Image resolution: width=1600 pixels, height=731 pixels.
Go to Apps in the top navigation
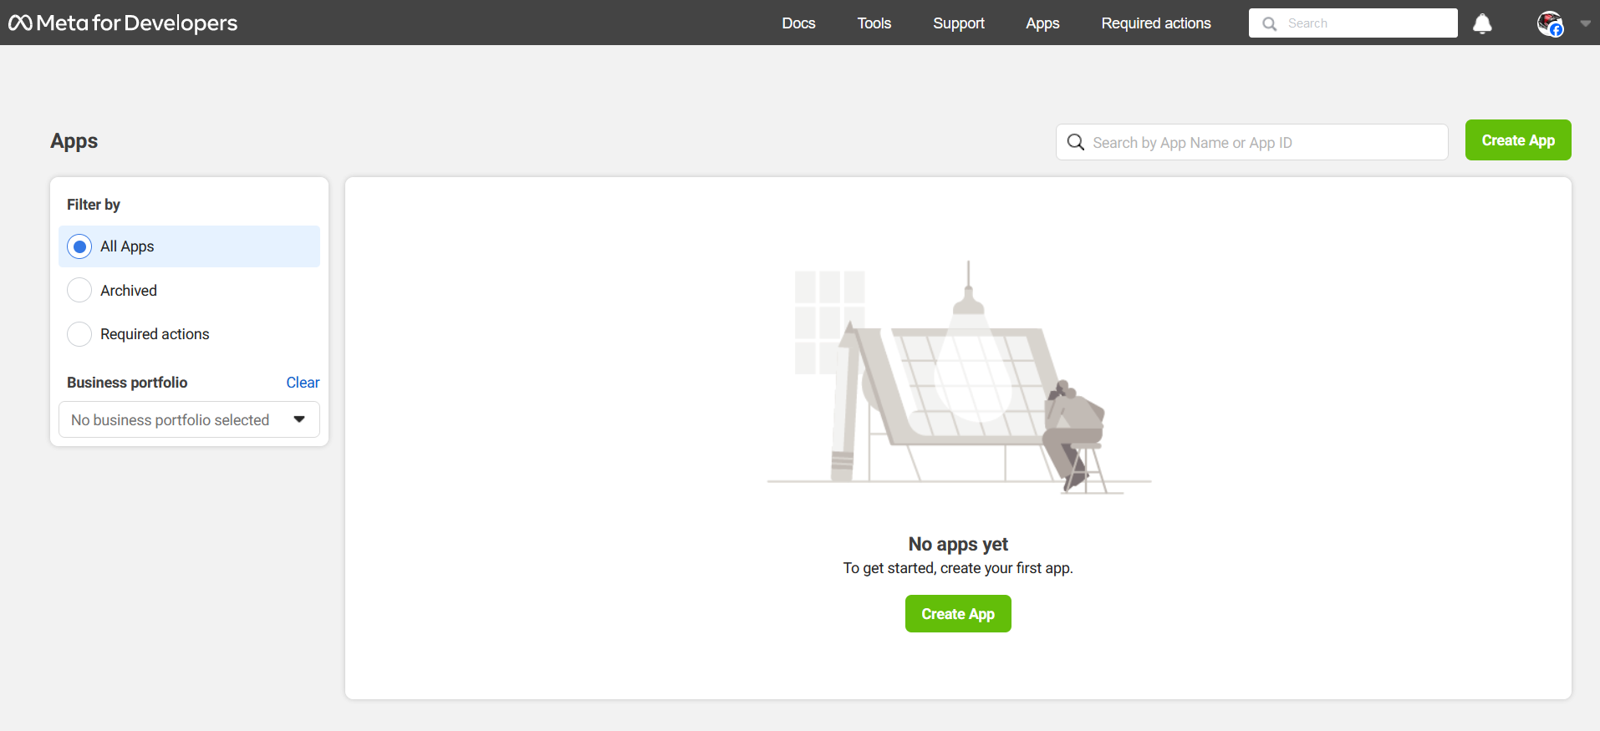[x=1042, y=23]
